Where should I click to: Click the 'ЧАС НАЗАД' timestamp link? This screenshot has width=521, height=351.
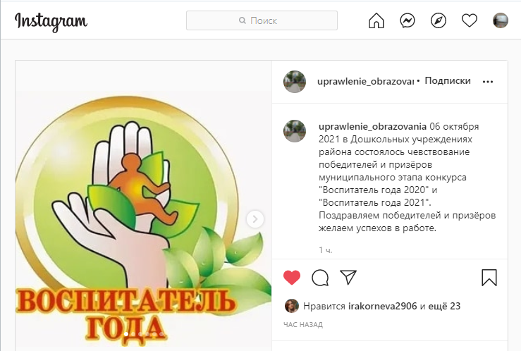[303, 325]
